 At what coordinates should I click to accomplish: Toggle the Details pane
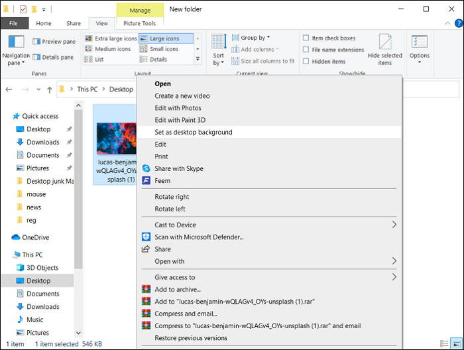pos(53,57)
